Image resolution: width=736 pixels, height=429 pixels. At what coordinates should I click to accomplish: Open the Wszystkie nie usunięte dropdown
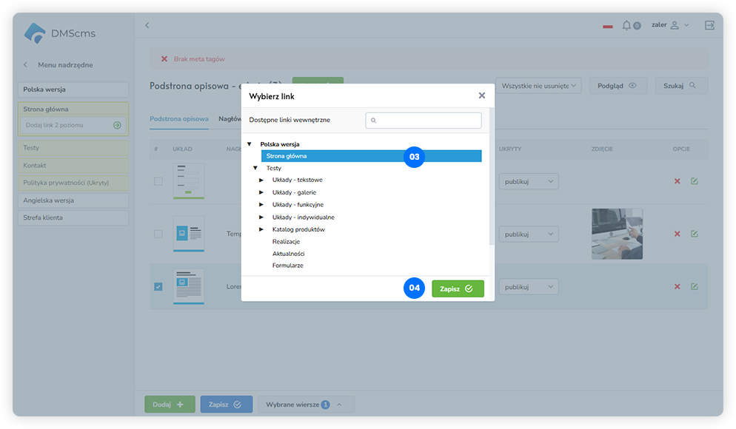(x=538, y=86)
